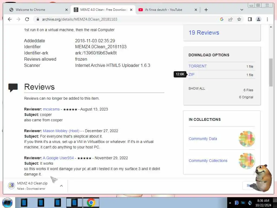The height and width of the screenshot is (208, 277).
Task: Expand MEMZ 4.0 Clean.zip download options chevron
Action: [61, 186]
